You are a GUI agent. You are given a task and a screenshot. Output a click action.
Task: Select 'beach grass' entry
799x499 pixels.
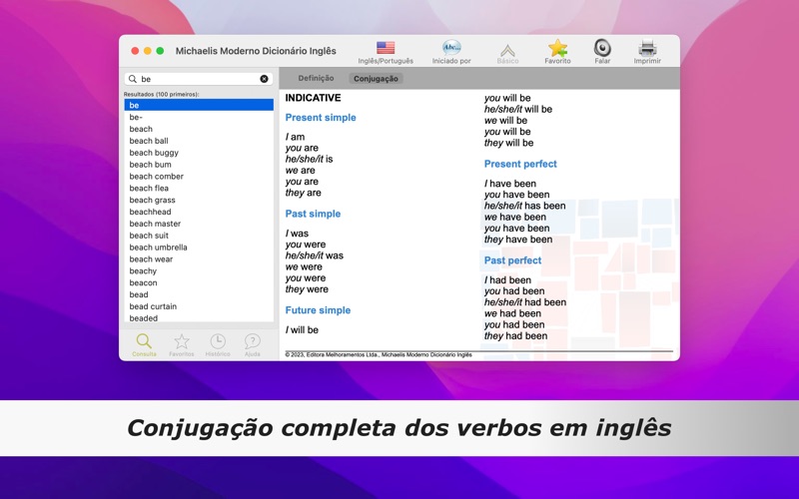coord(199,200)
